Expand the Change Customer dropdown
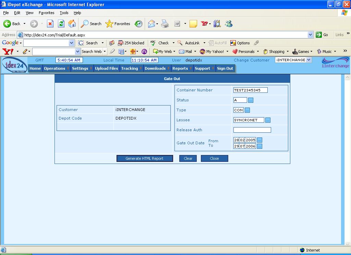The height and width of the screenshot is (255, 351). point(308,60)
